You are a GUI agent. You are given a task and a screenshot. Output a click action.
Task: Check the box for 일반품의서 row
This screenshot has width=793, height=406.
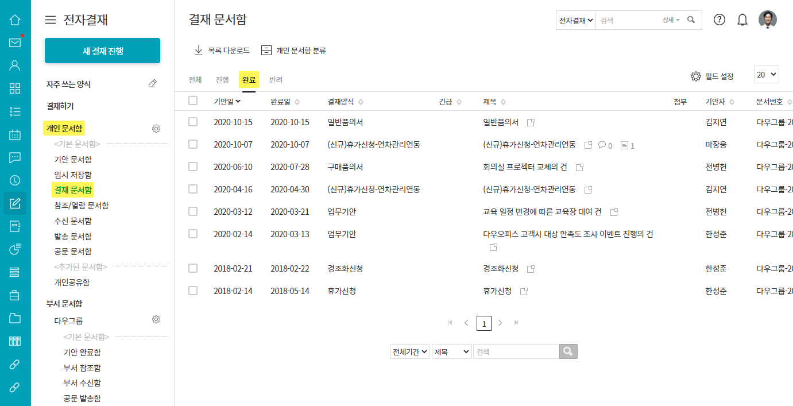click(193, 122)
